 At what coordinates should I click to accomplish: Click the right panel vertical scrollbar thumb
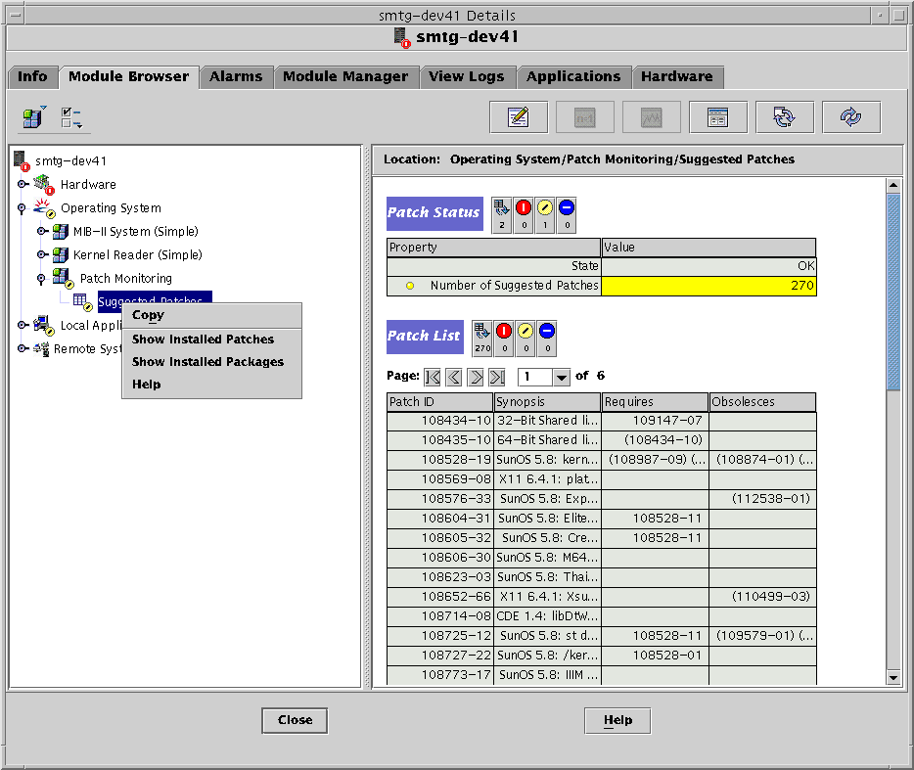click(893, 292)
